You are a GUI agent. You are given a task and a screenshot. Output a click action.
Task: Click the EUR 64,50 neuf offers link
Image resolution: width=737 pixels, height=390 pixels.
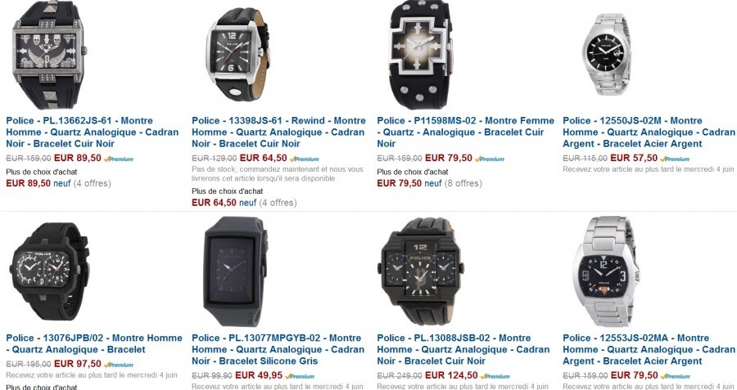coord(244,203)
